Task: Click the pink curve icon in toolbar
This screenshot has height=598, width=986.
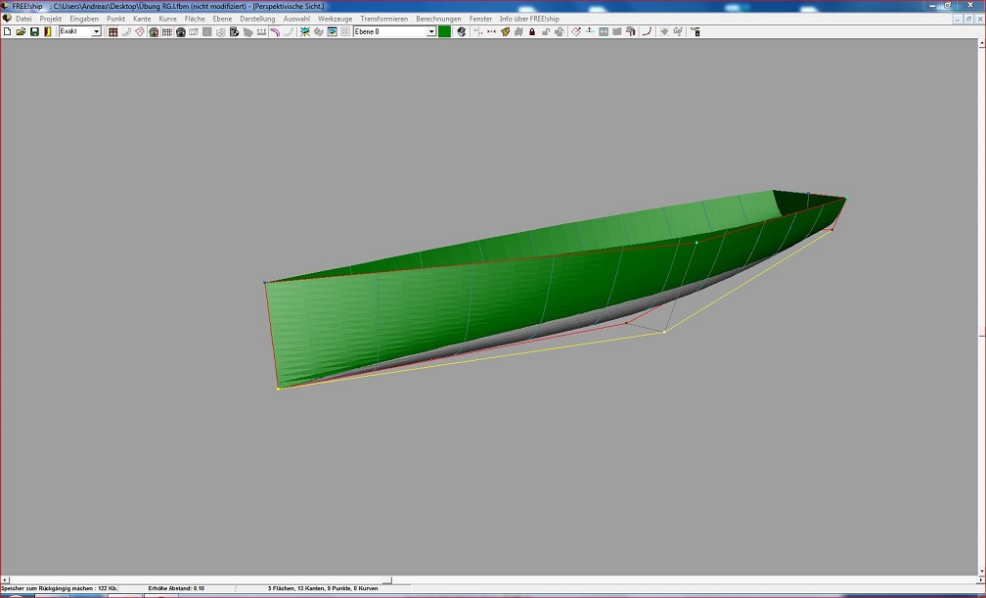Action: coord(275,32)
